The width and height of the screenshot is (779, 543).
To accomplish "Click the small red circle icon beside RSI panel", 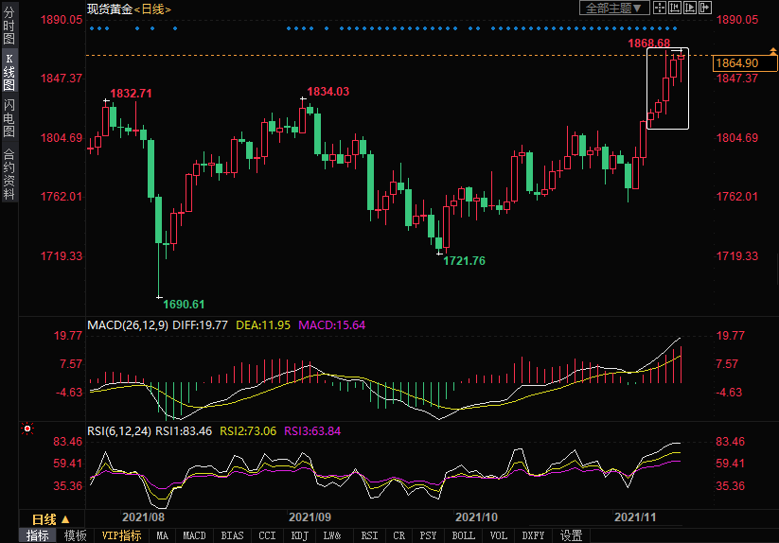I will coord(27,429).
